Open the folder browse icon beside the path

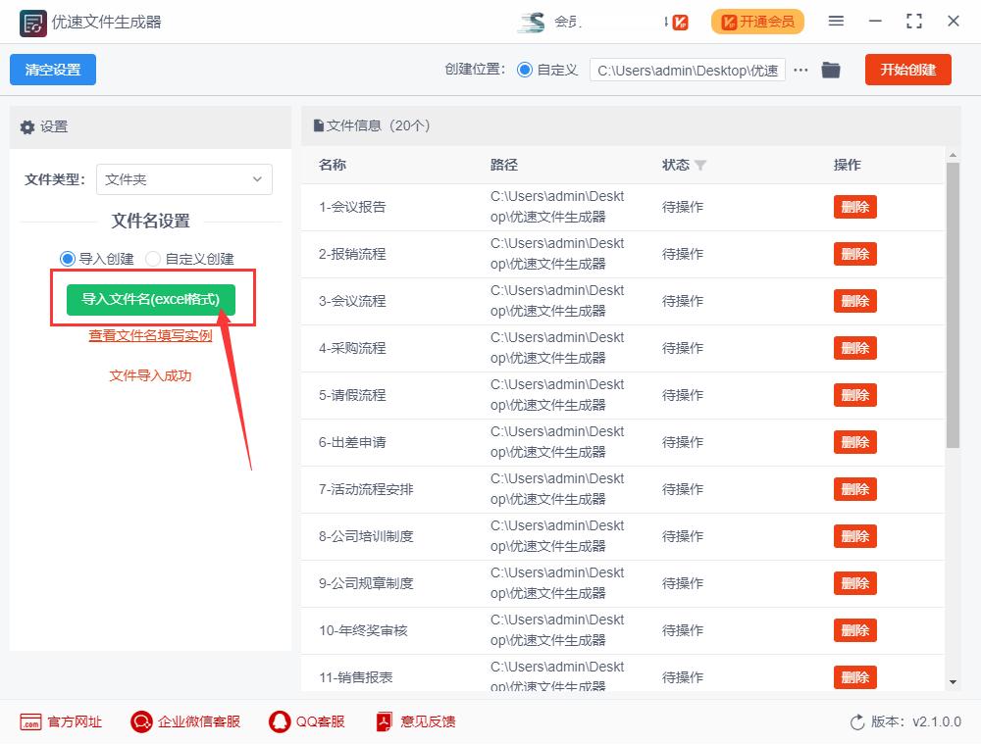tap(831, 70)
